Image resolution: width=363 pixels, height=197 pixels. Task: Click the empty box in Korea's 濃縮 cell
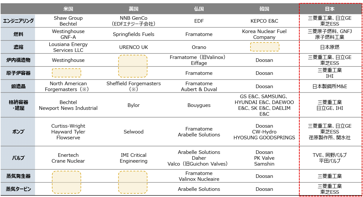tap(264, 47)
